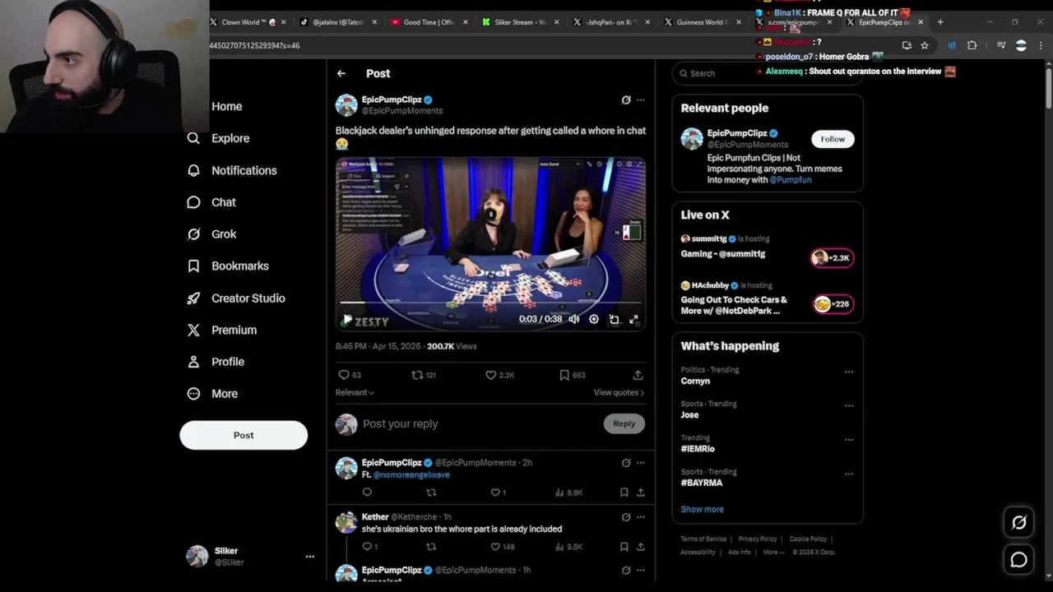Viewport: 1053px width, 592px height.
Task: Click the white Post button in sidebar
Action: click(x=244, y=435)
